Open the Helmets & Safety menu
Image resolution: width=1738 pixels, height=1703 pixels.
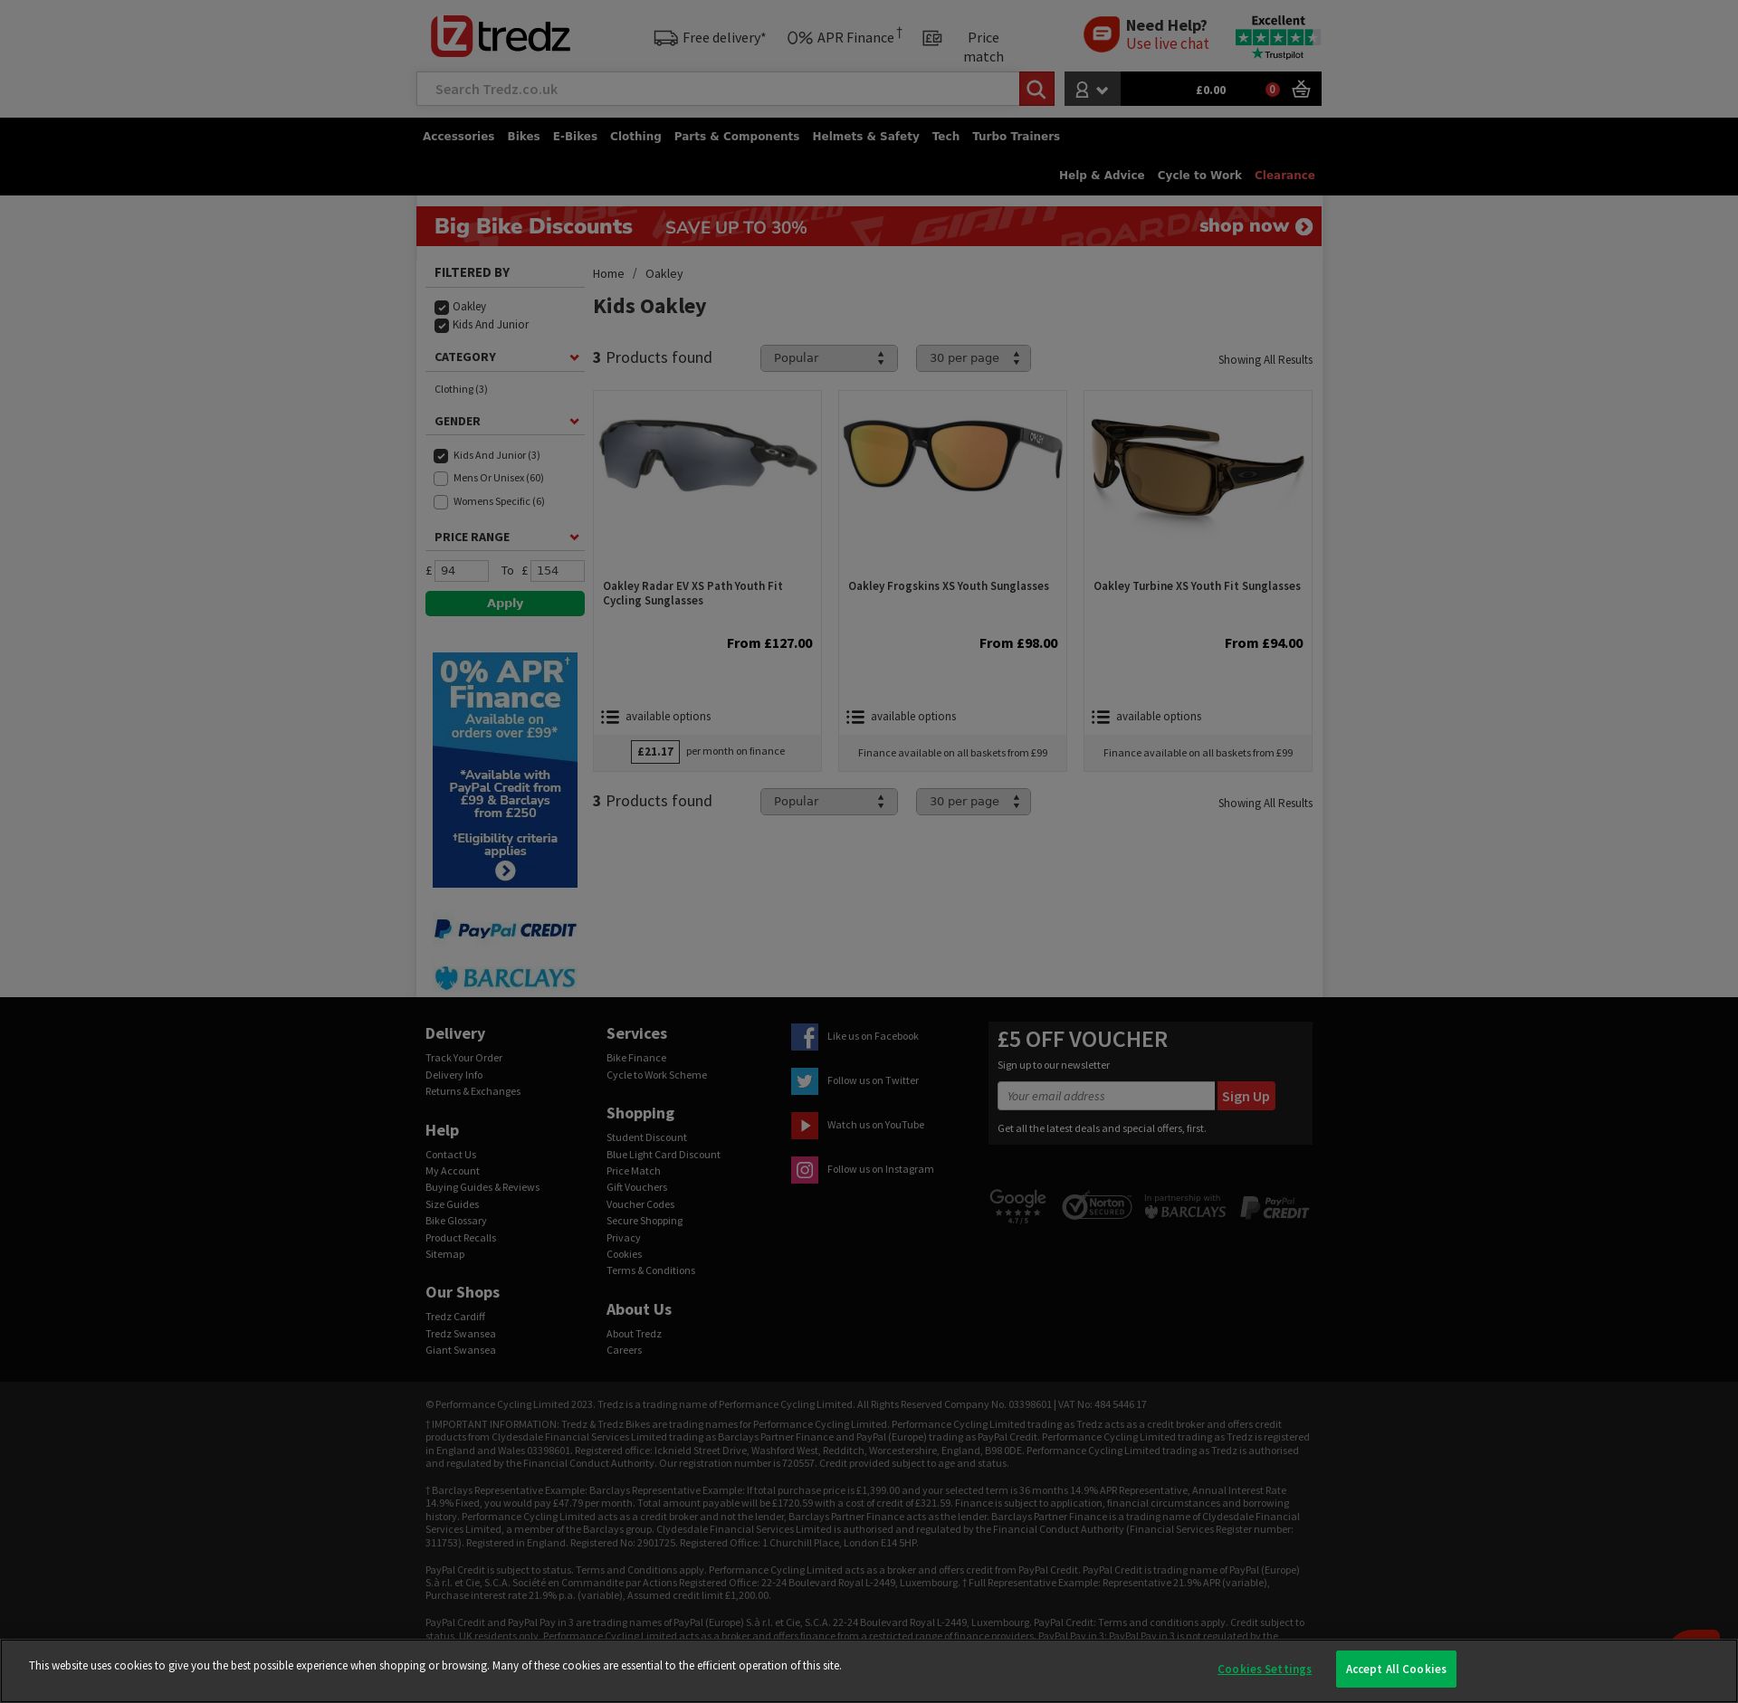[x=865, y=137]
